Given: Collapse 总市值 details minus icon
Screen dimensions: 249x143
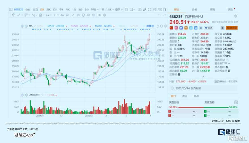Looking at the screenshot, I should 235,41.
